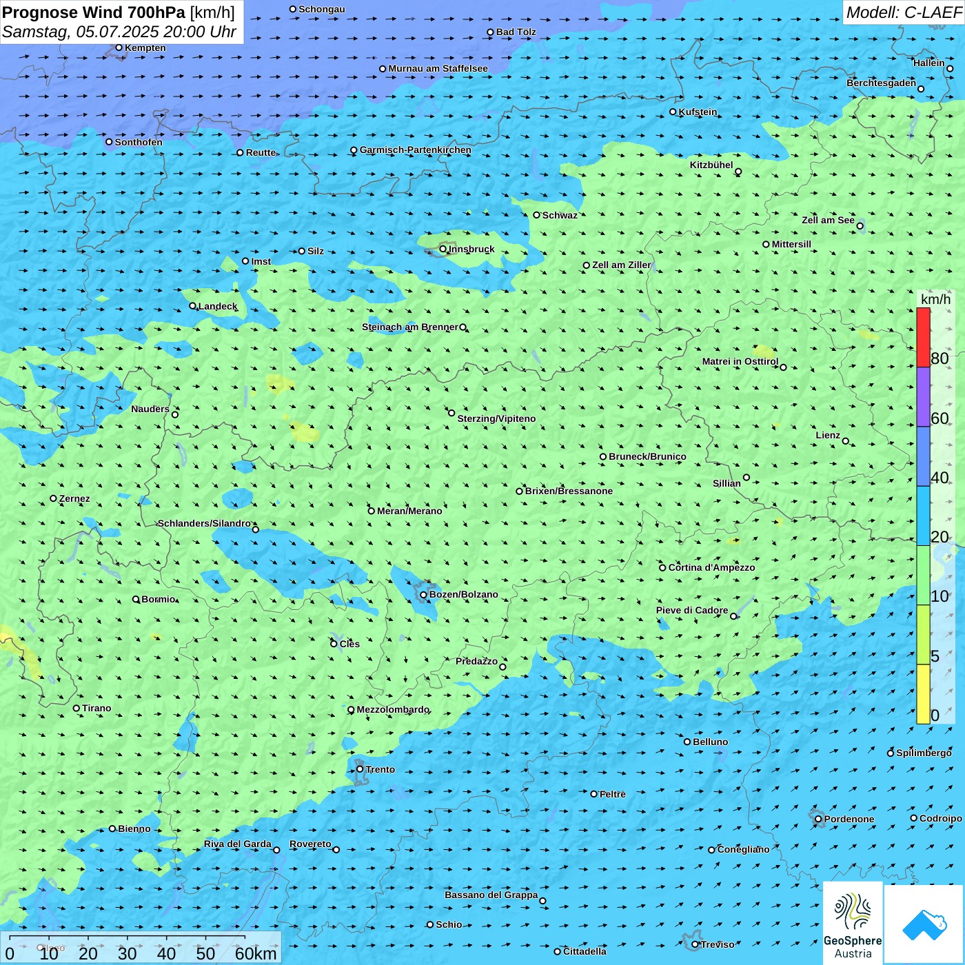Click the purple legend color band
This screenshot has width=965, height=965.
(923, 396)
